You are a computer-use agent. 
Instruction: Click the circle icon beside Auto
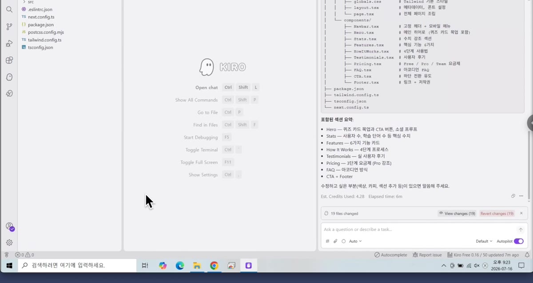(x=343, y=241)
